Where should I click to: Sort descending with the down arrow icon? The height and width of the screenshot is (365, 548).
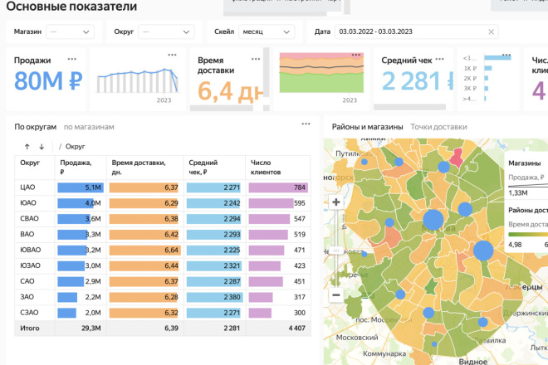42,147
